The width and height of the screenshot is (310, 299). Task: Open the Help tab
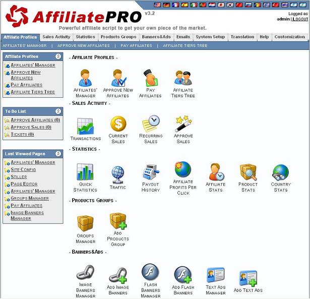[264, 37]
